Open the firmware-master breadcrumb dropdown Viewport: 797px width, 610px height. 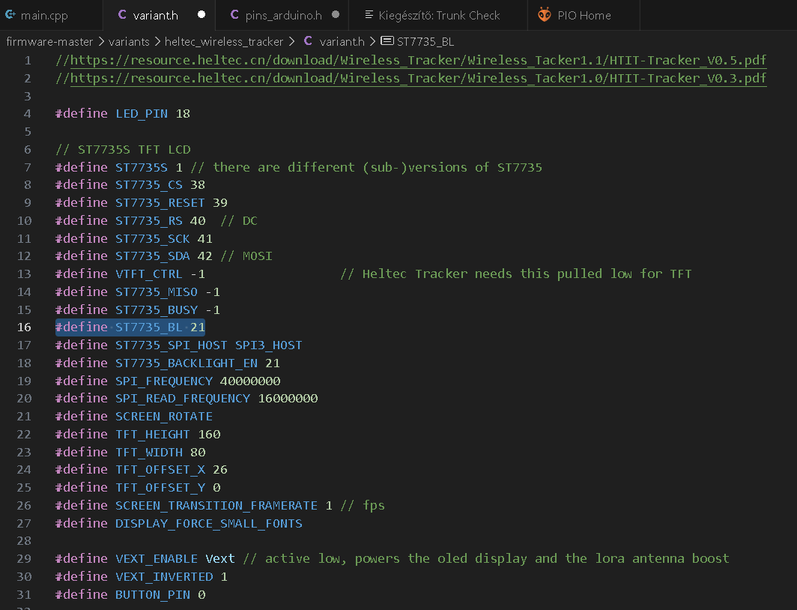[49, 41]
